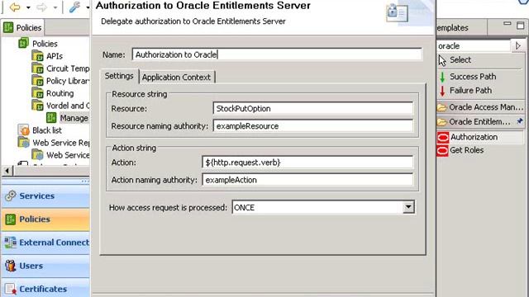The height and width of the screenshot is (297, 529).
Task: Switch to the Policies tab at top
Action: [x=22, y=27]
